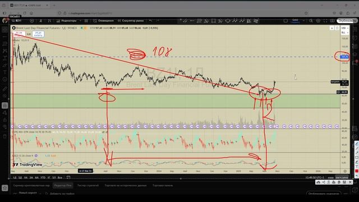This screenshot has width=359, height=202.
Task: Open the chart type selector icon
Action: (x=49, y=21)
